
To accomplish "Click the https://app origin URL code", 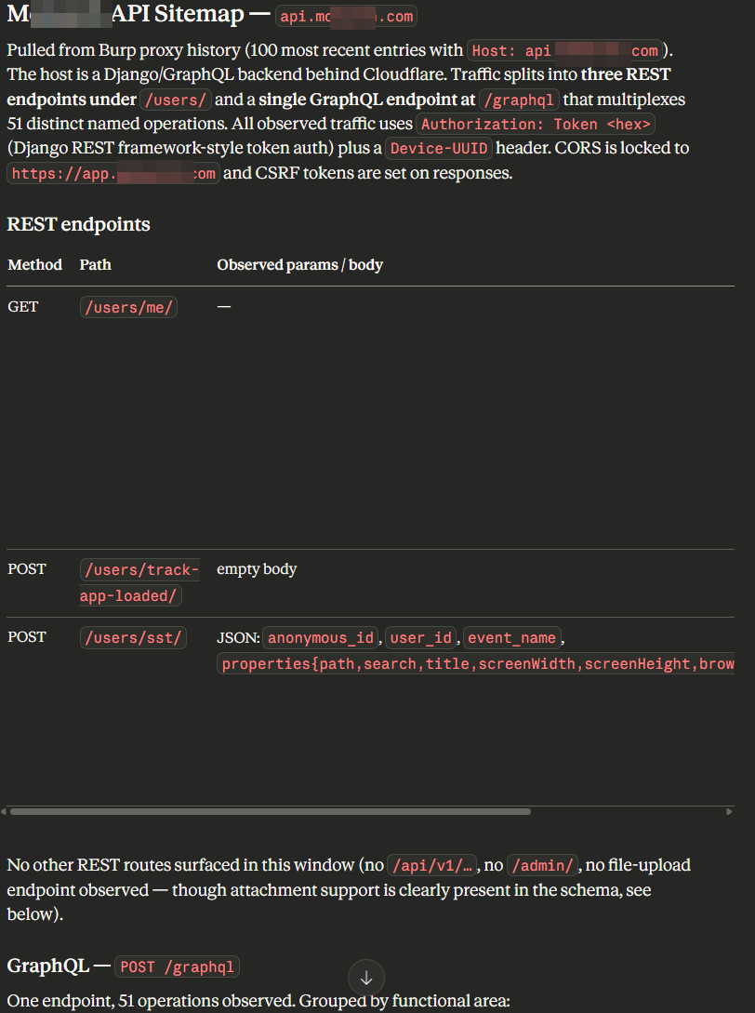I will click(x=113, y=174).
